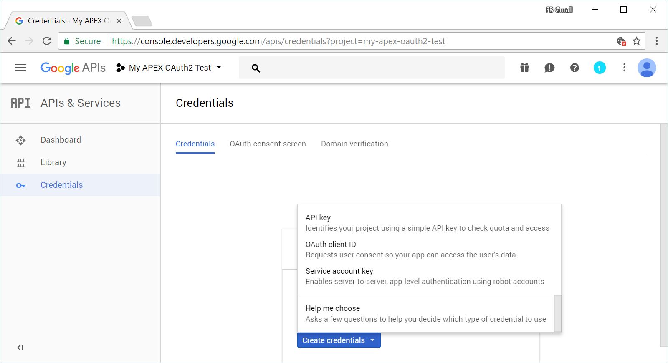Open the My APEX OAuth2 Test project selector
The width and height of the screenshot is (668, 363).
point(169,68)
